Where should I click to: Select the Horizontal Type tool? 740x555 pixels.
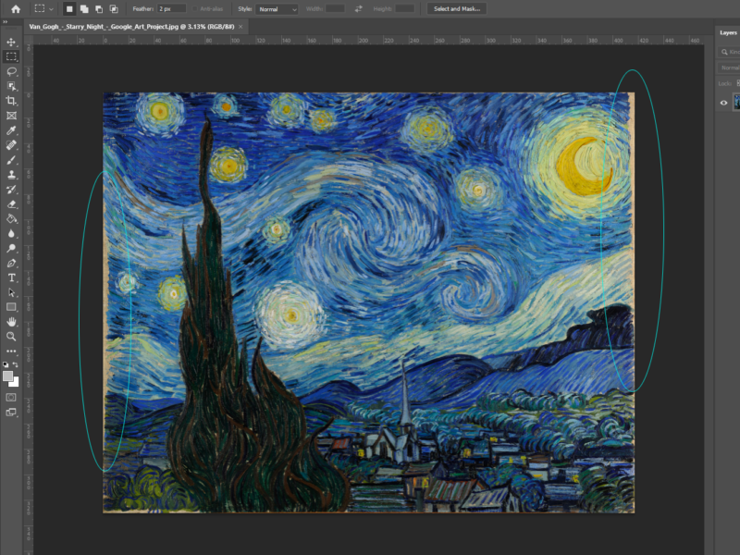tap(11, 277)
